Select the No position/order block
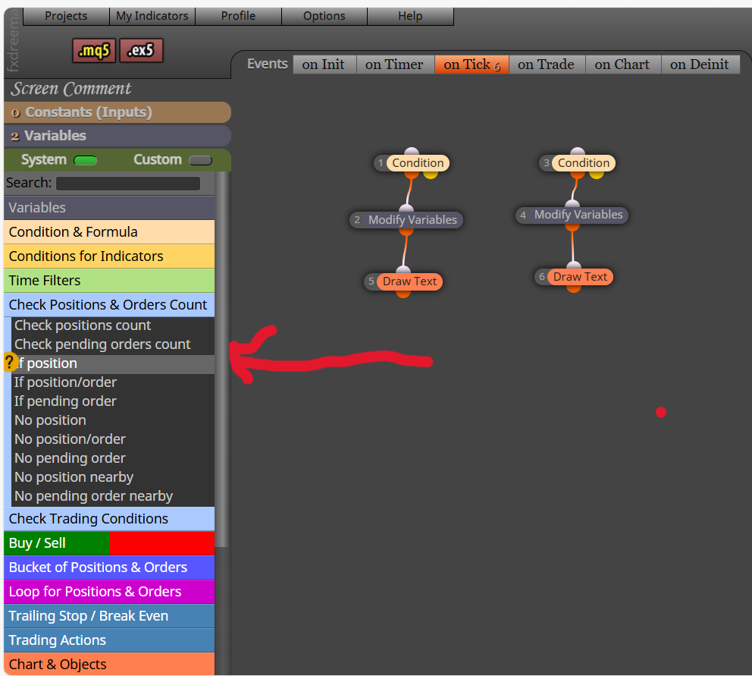This screenshot has height=676, width=752. (x=113, y=439)
